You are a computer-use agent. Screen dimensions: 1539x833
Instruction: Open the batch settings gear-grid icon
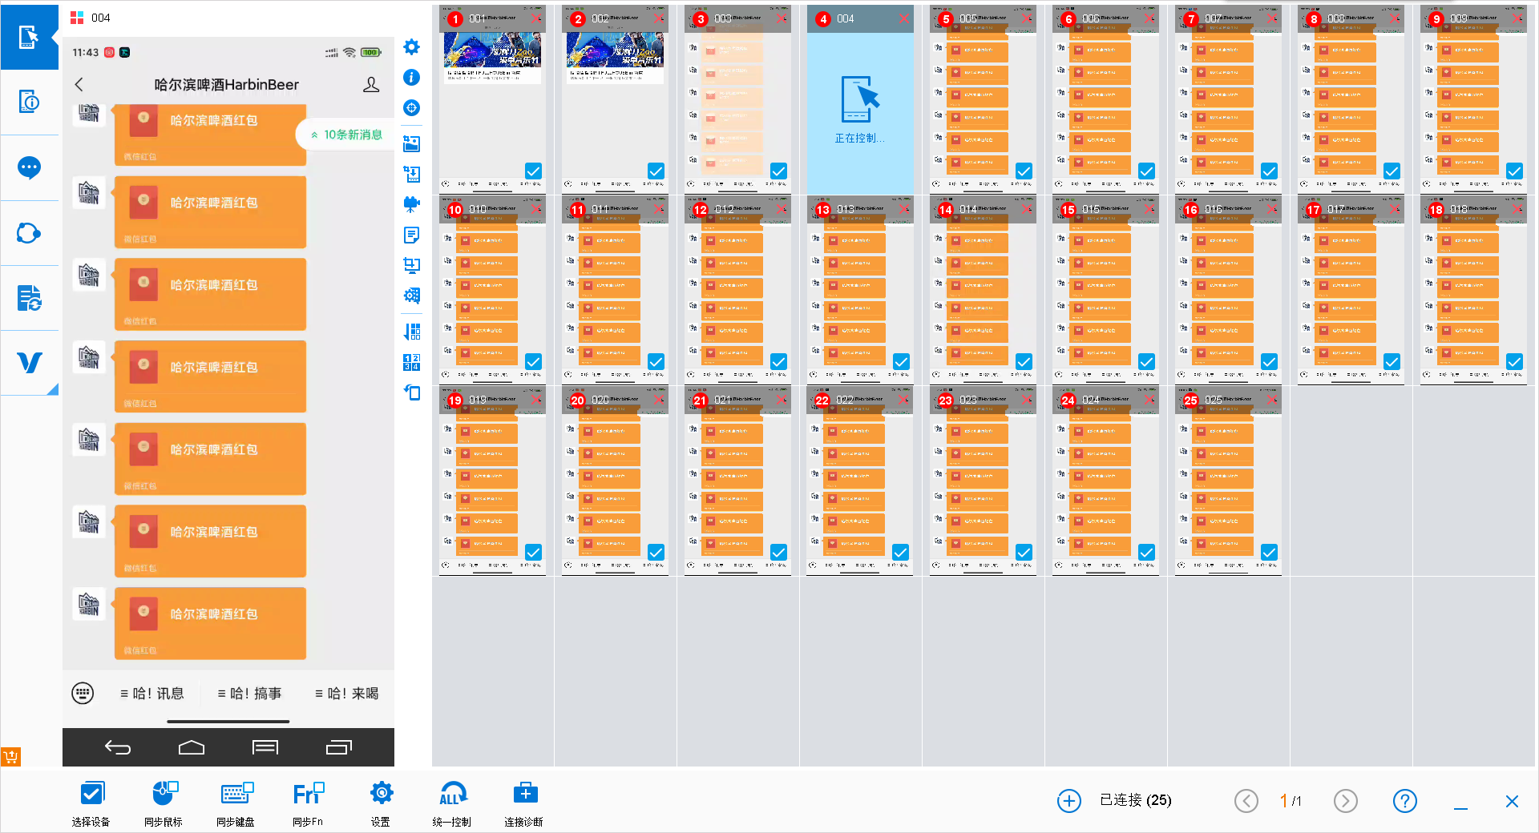pos(411,296)
